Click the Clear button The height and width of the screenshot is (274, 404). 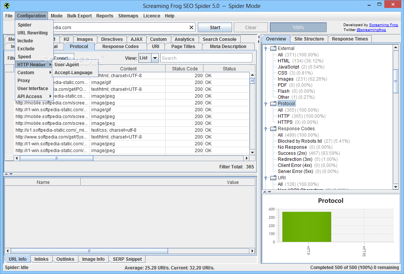click(251, 28)
